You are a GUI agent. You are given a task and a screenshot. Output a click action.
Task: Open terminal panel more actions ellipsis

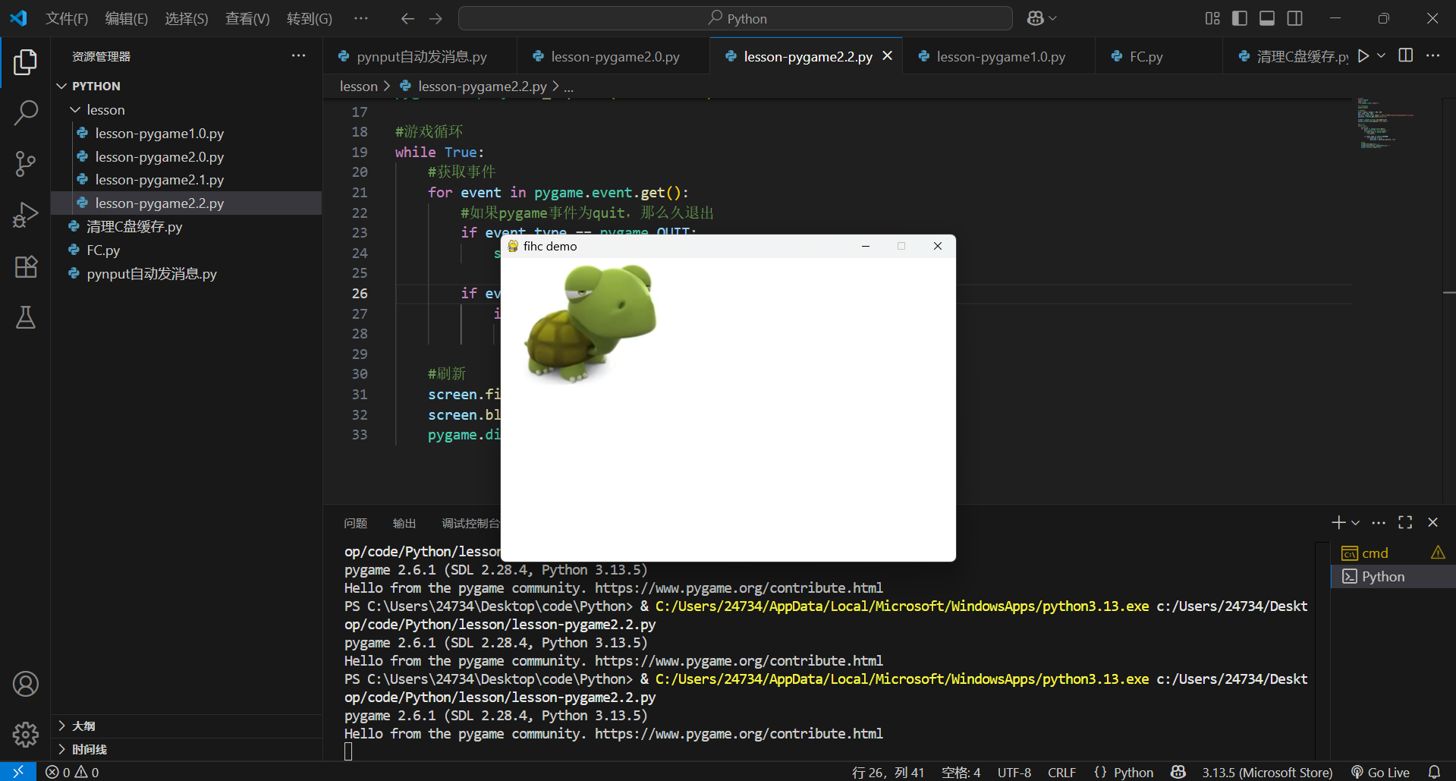(x=1379, y=523)
